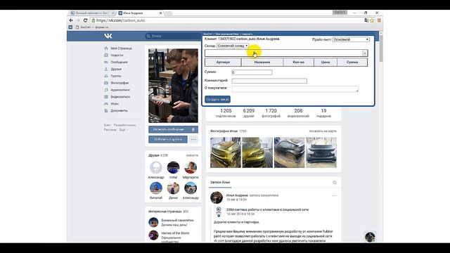Click the Сумма column header
This screenshot has width=450, height=253.
(352, 63)
